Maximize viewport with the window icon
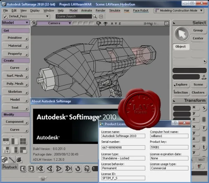Image resolution: width=209 pixels, height=183 pixels. (167, 23)
